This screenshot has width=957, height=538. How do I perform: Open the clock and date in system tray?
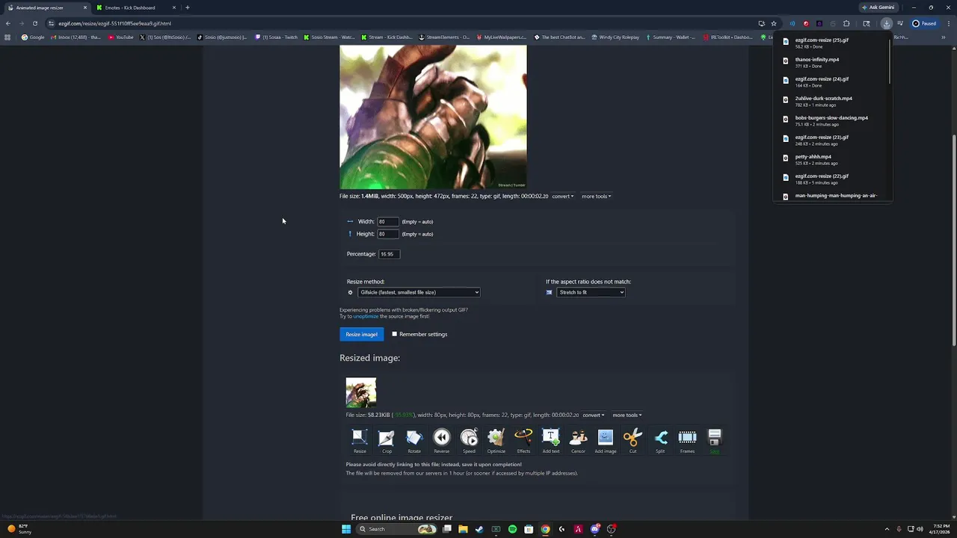point(941,529)
